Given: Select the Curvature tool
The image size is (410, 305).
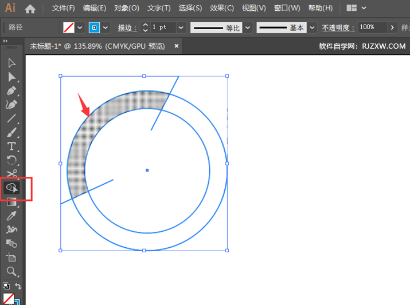Looking at the screenshot, I should coord(11,105).
